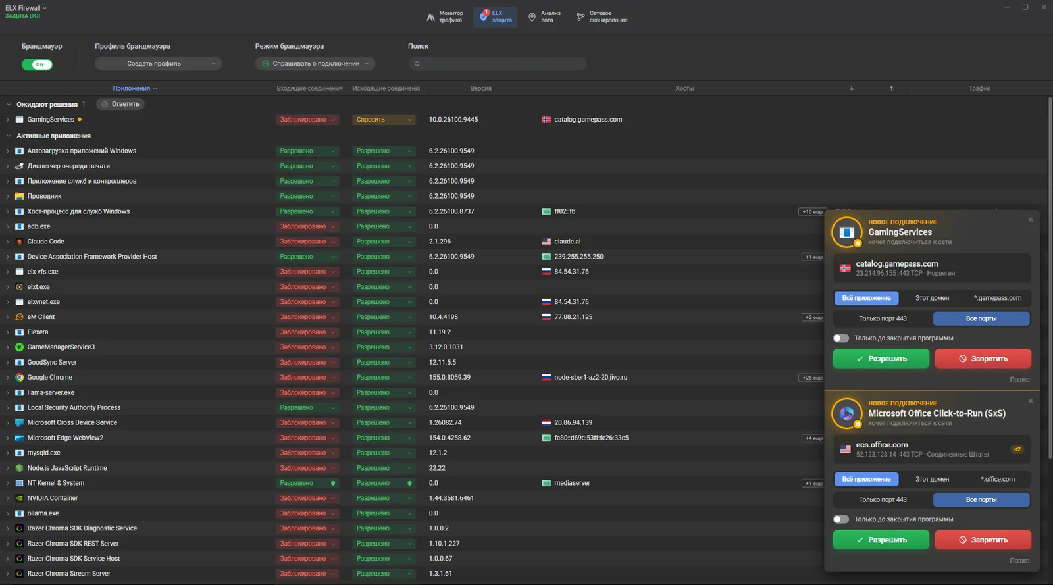Open incoming 'Заблокировано' dropdown for adb.exe
This screenshot has width=1053, height=585.
tap(307, 226)
